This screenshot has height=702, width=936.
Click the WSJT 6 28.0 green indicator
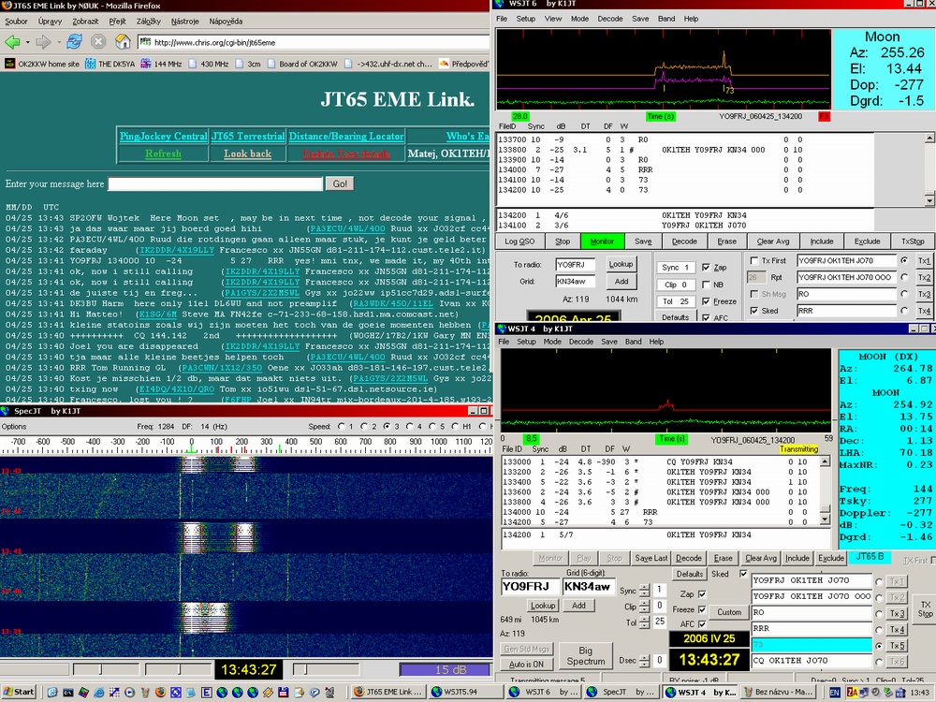pyautogui.click(x=519, y=116)
